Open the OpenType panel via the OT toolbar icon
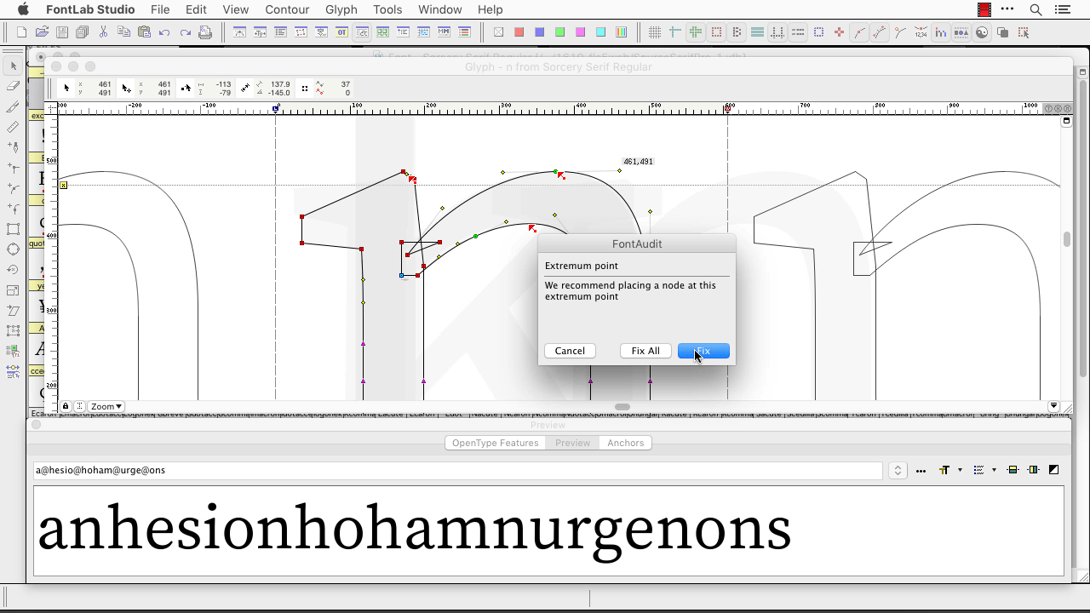This screenshot has height=613, width=1090. [x=341, y=32]
